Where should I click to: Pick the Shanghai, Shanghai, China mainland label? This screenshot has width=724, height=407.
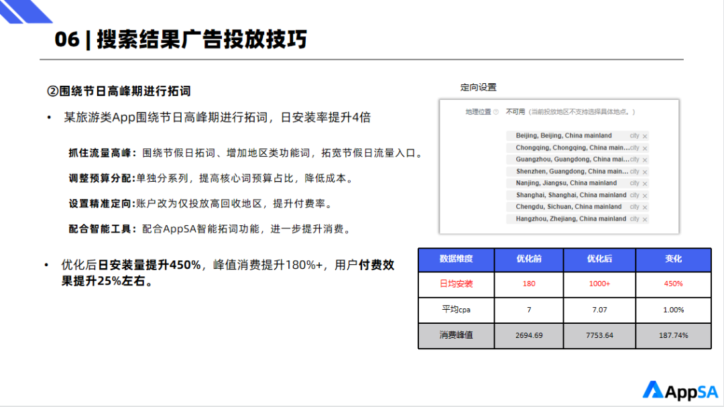pos(571,195)
